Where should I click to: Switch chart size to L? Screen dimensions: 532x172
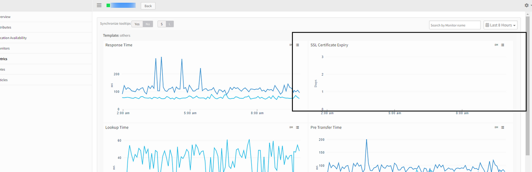coord(169,24)
